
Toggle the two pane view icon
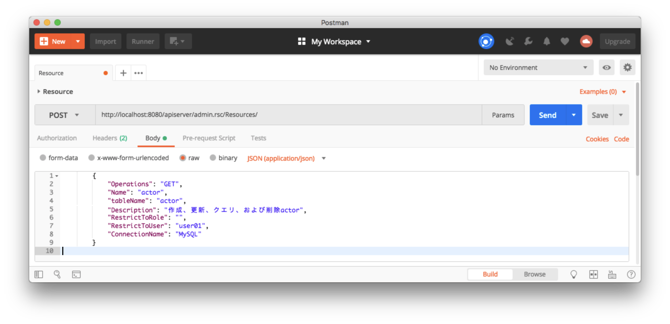[594, 274]
